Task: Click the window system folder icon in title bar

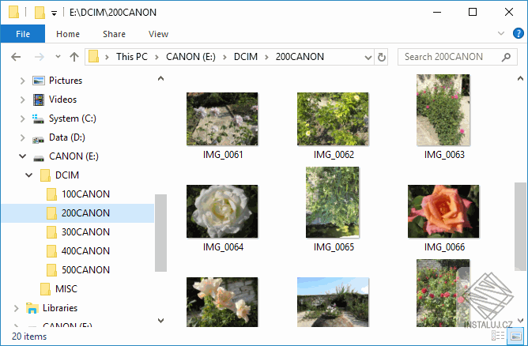Action: [13, 12]
